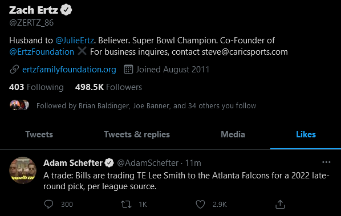Image resolution: width=341 pixels, height=216 pixels.
Task: Open the @JulieErtz mention link
Action: (75, 40)
